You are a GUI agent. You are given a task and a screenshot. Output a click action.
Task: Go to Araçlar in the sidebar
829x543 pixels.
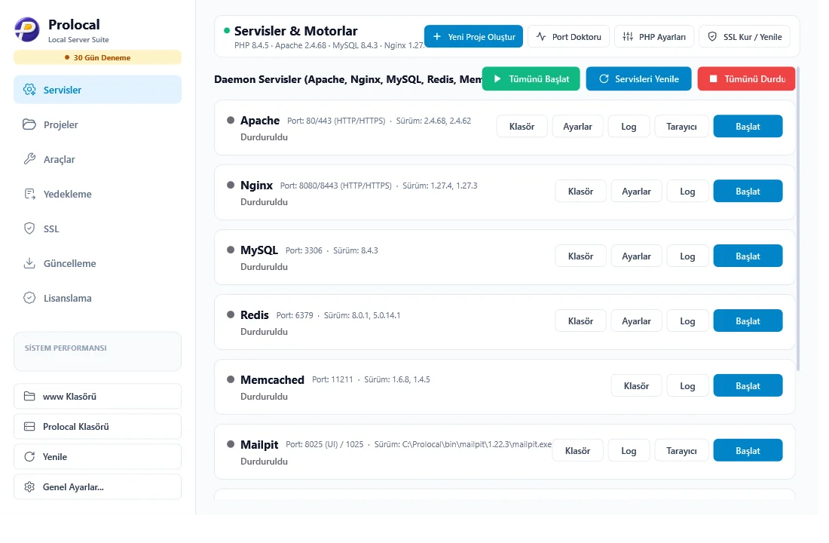98,159
